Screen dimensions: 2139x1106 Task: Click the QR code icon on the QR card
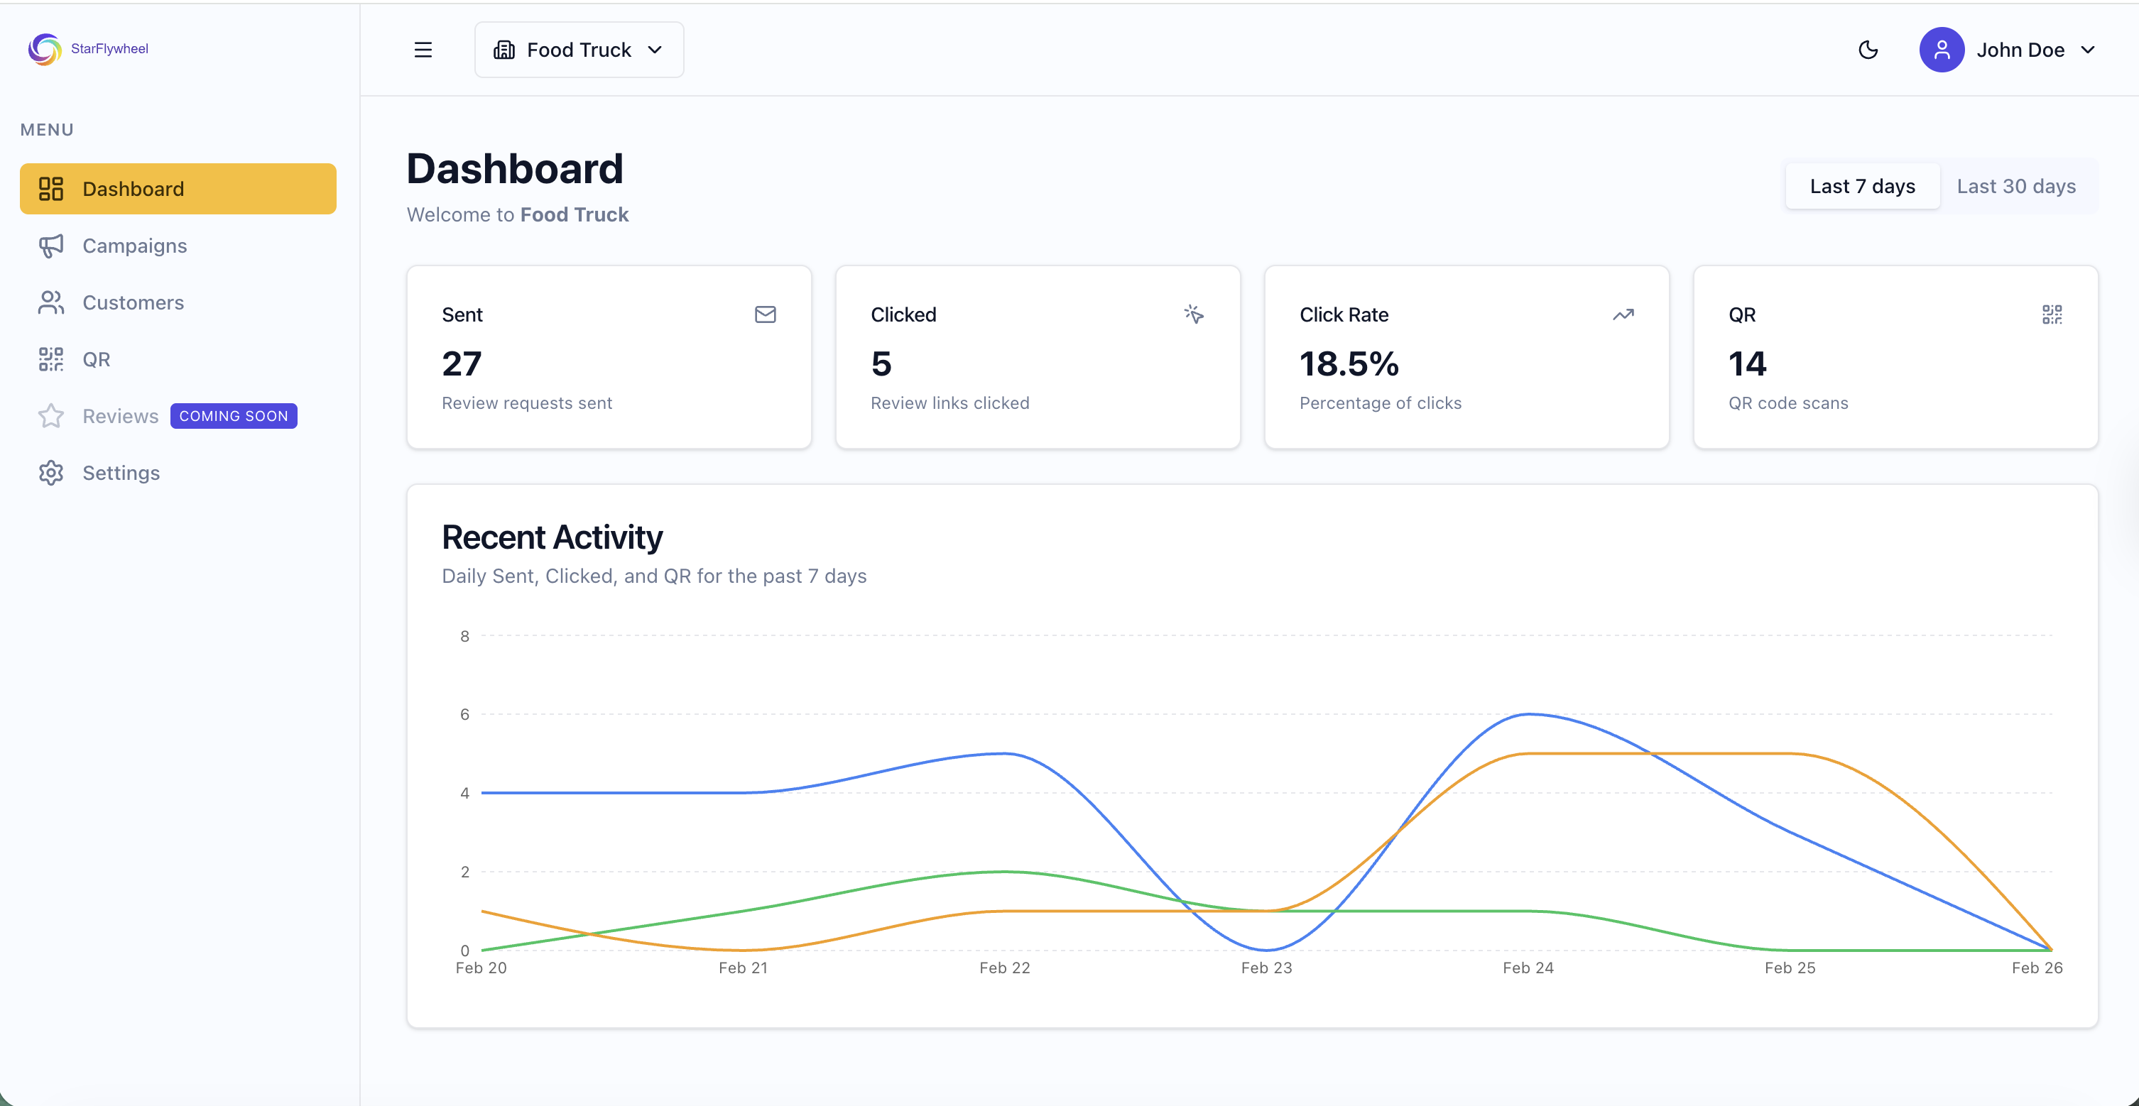(x=2052, y=314)
